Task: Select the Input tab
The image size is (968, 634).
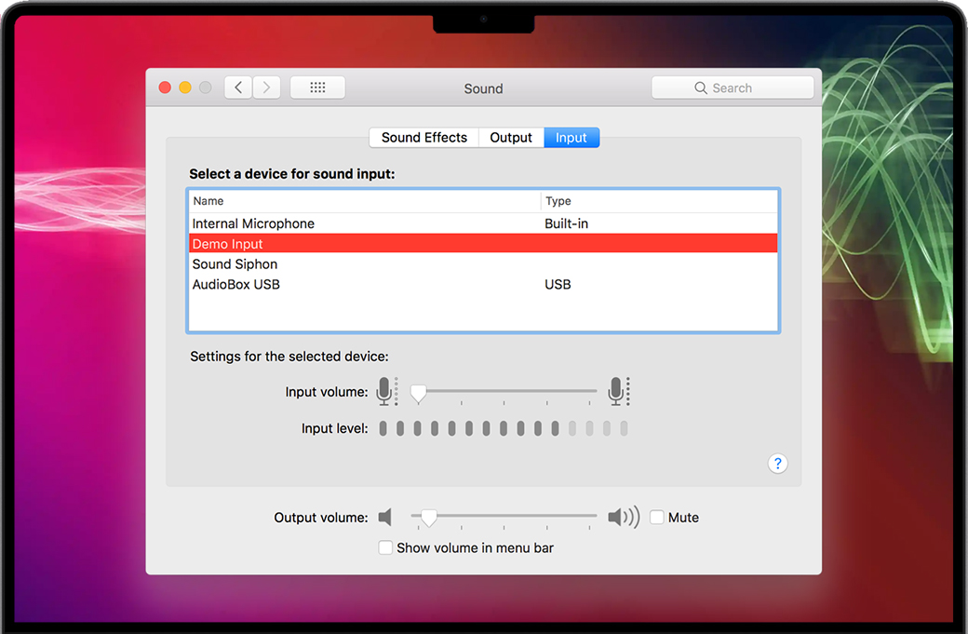Action: tap(571, 138)
